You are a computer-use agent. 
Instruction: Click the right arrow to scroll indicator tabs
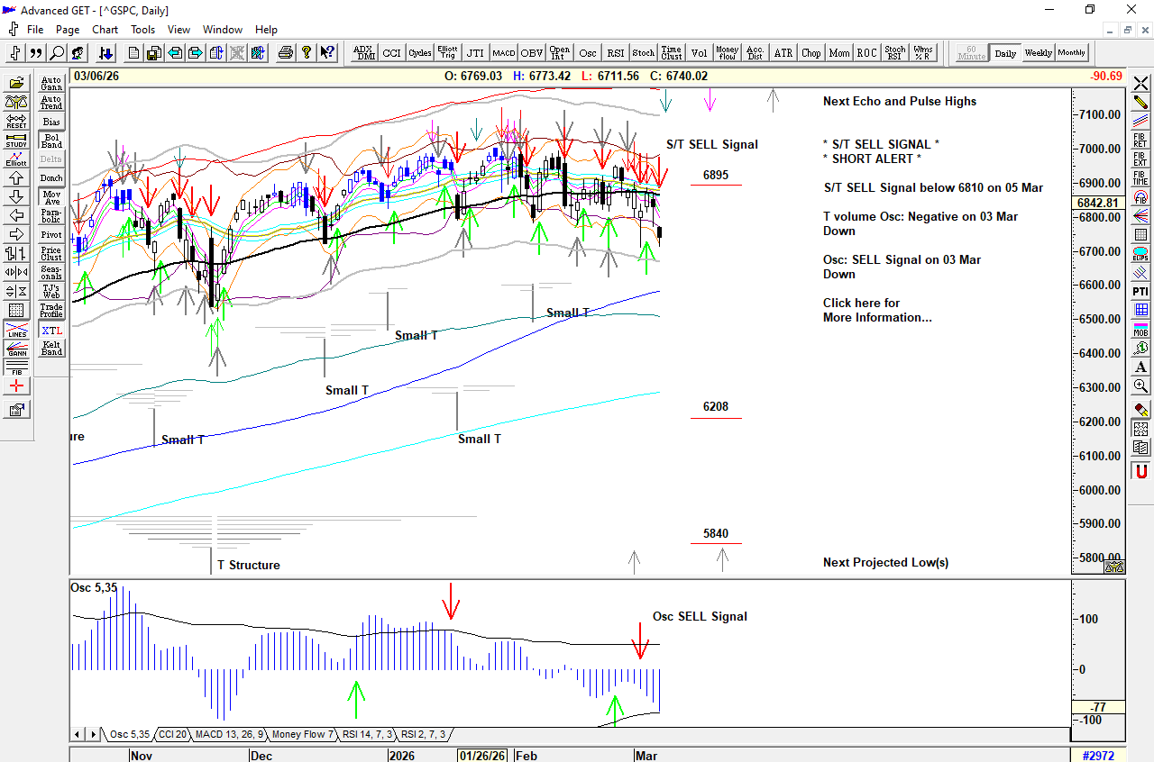click(x=94, y=734)
